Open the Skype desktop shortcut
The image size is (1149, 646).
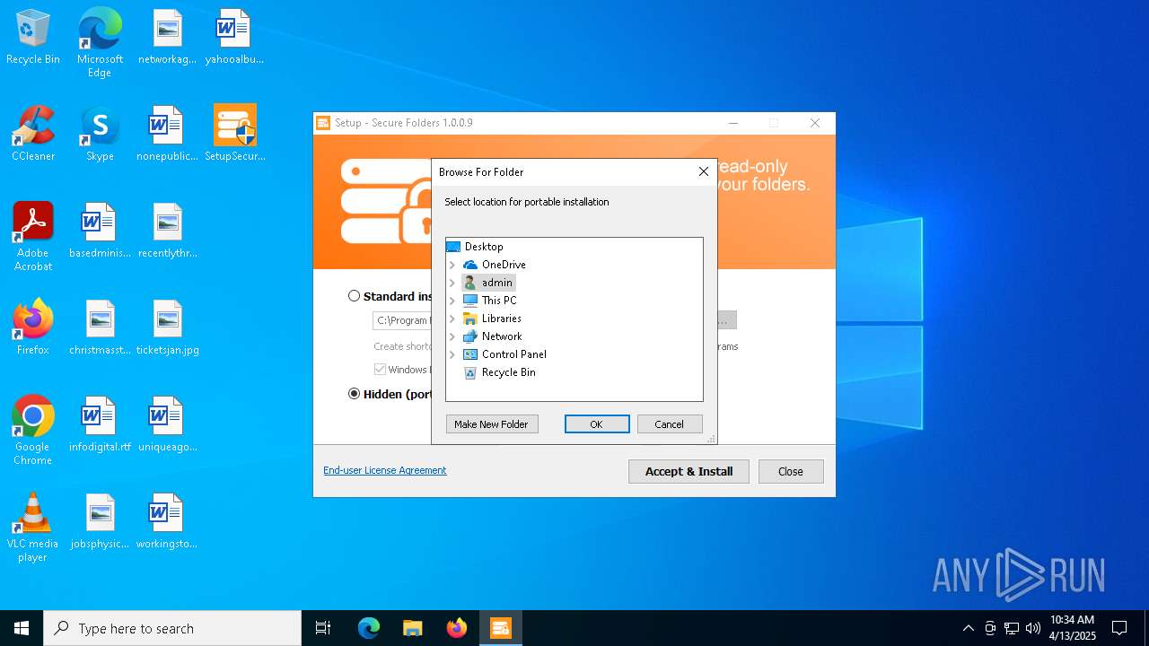click(100, 135)
